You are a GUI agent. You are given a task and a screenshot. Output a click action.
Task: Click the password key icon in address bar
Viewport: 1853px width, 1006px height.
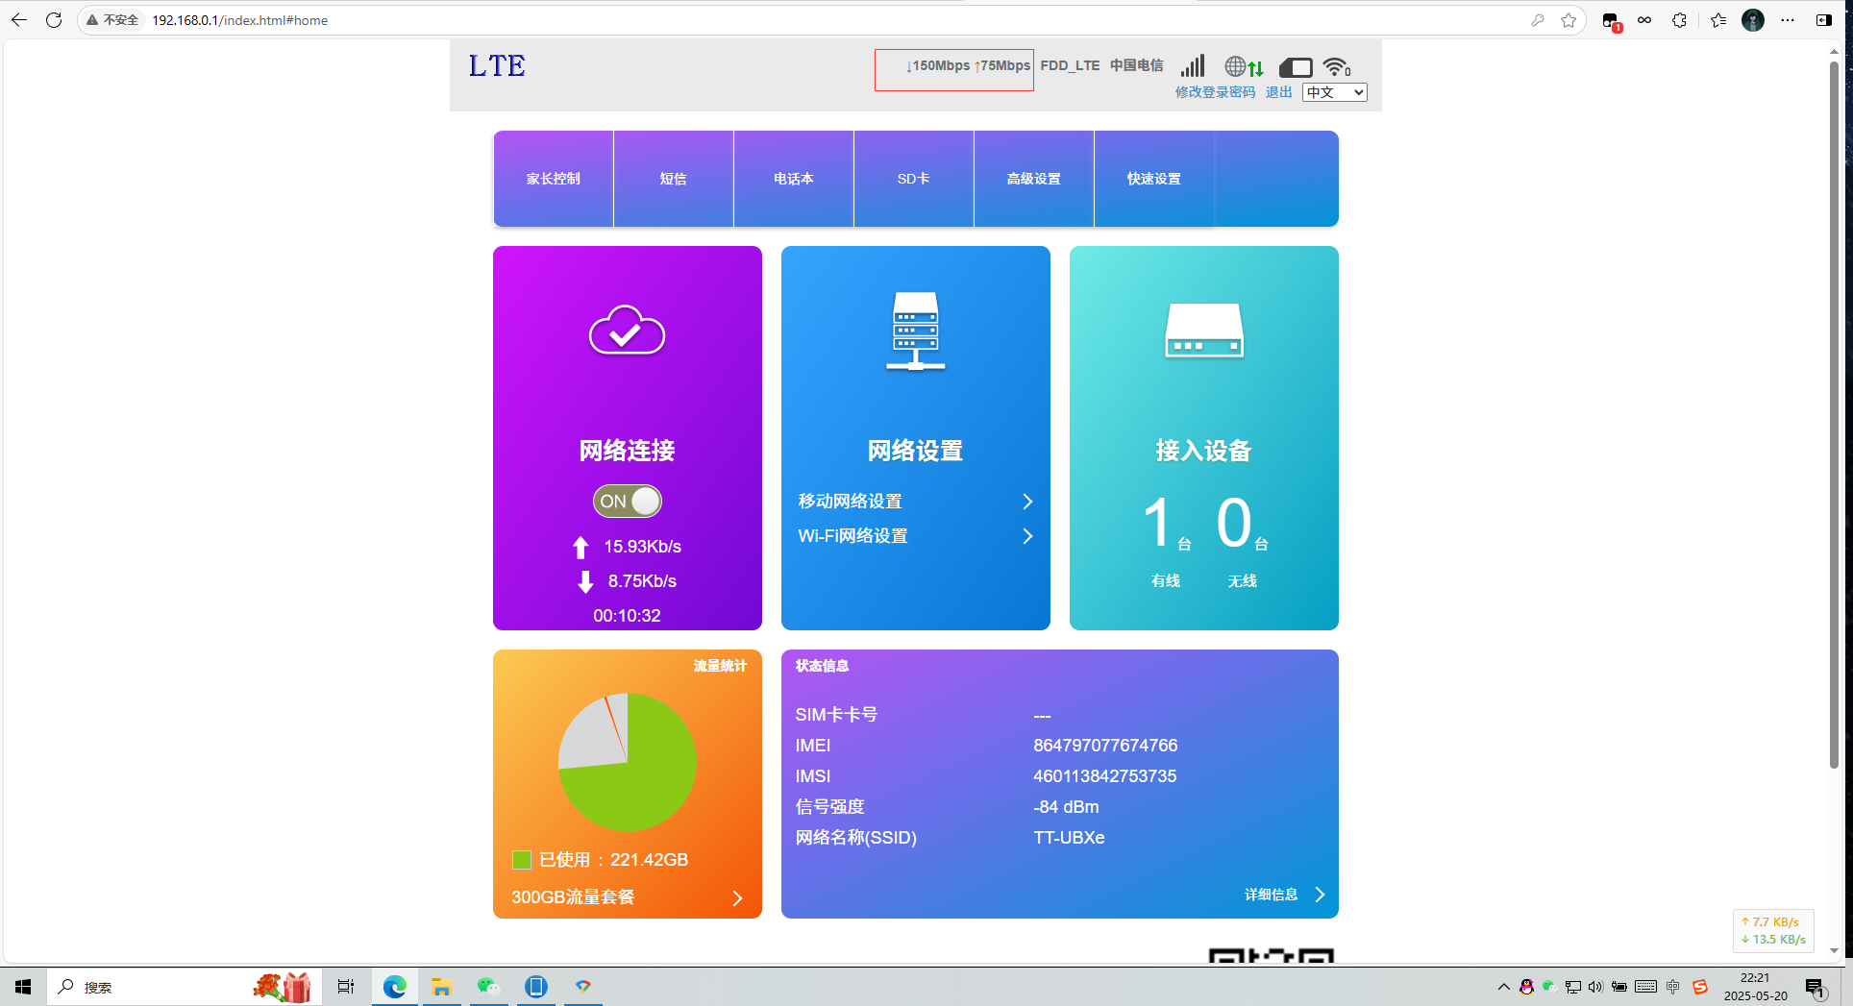pos(1538,20)
